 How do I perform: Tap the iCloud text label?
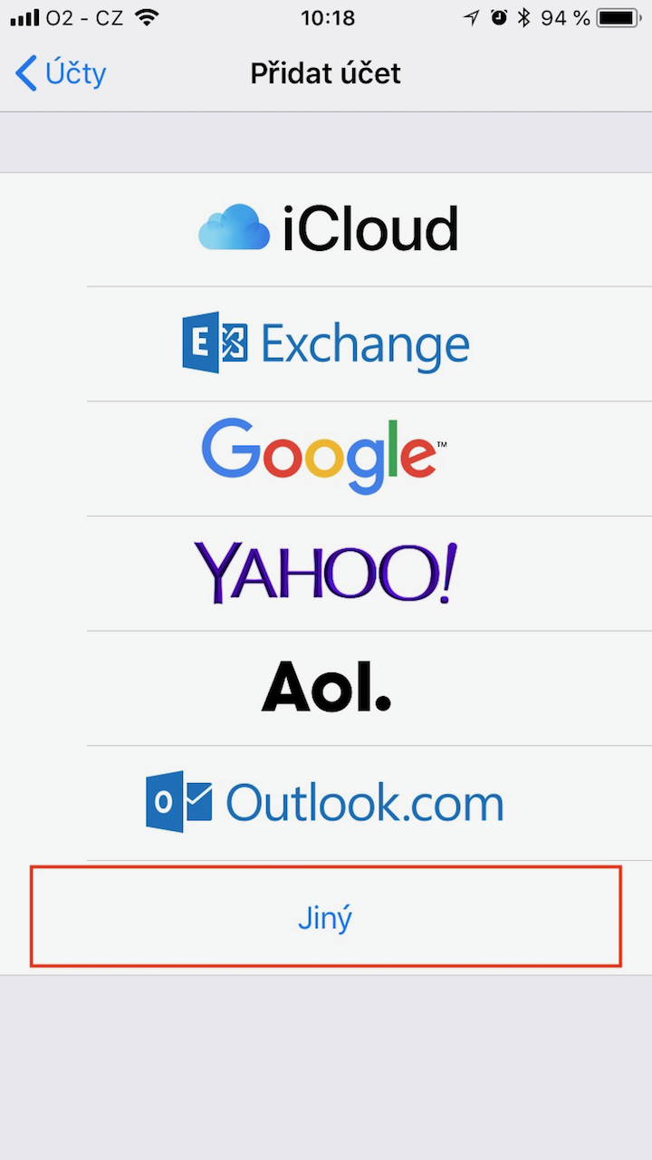click(370, 228)
